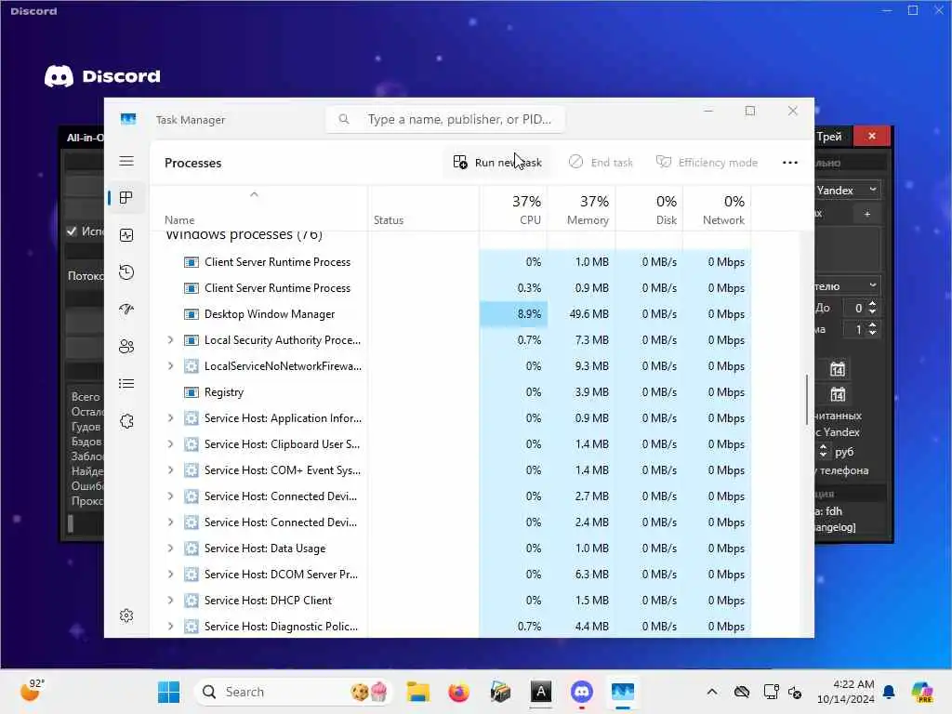Screen dimensions: 952x714
Task: Open Task Manager navigation hamburger menu
Action: (126, 161)
